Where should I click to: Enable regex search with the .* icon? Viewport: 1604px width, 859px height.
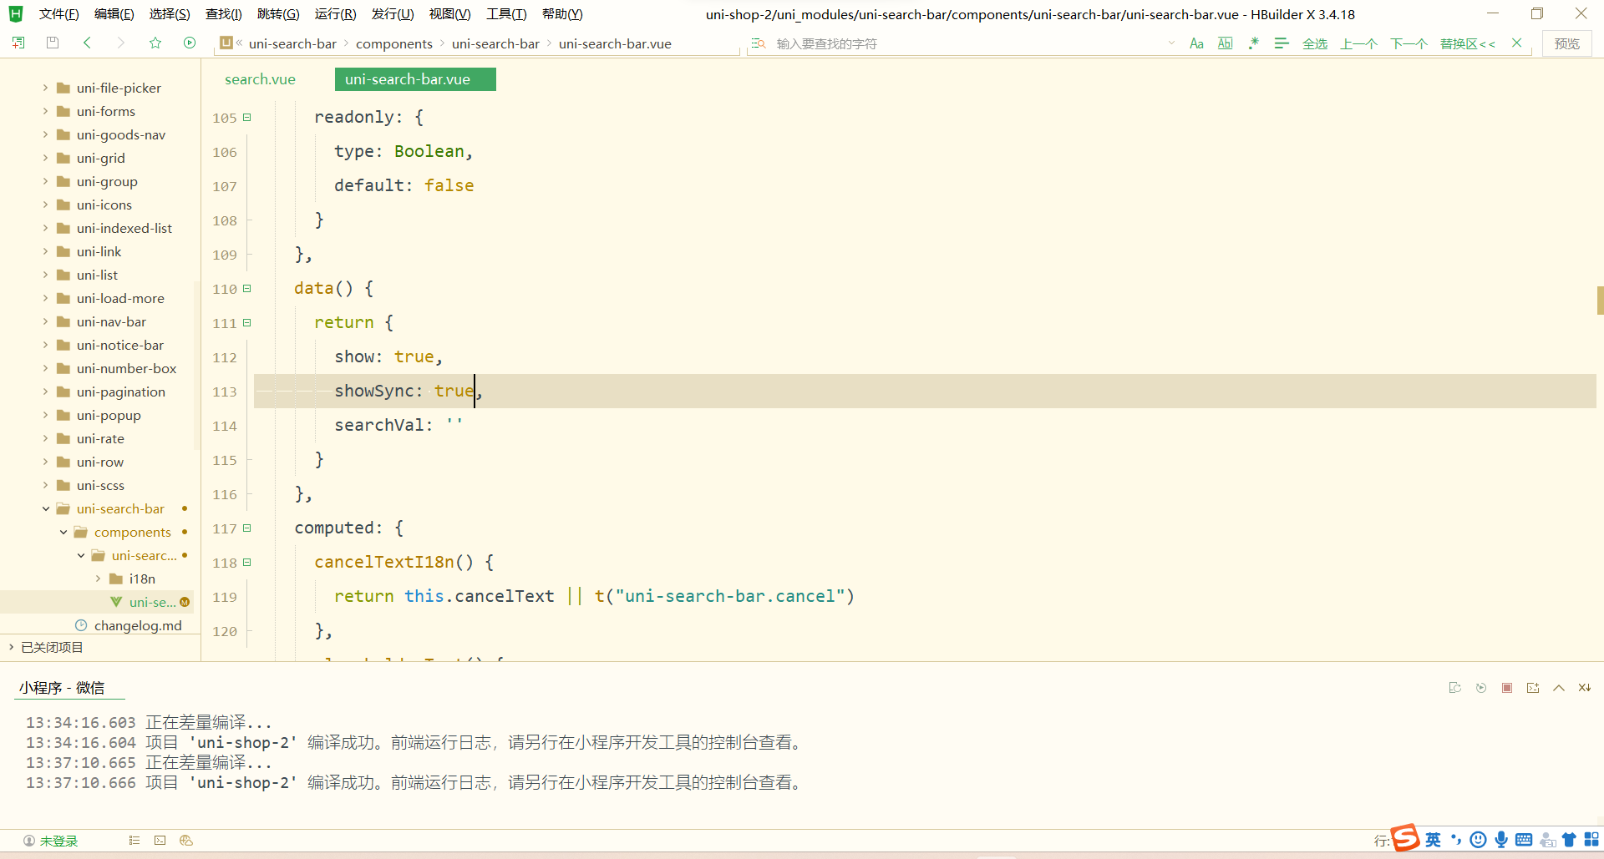(x=1253, y=43)
